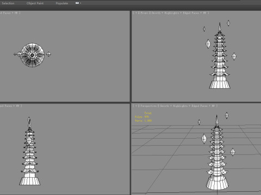The image size is (261, 195).
Task: Select the pagoda model in the Front viewport
Action: click(220, 60)
